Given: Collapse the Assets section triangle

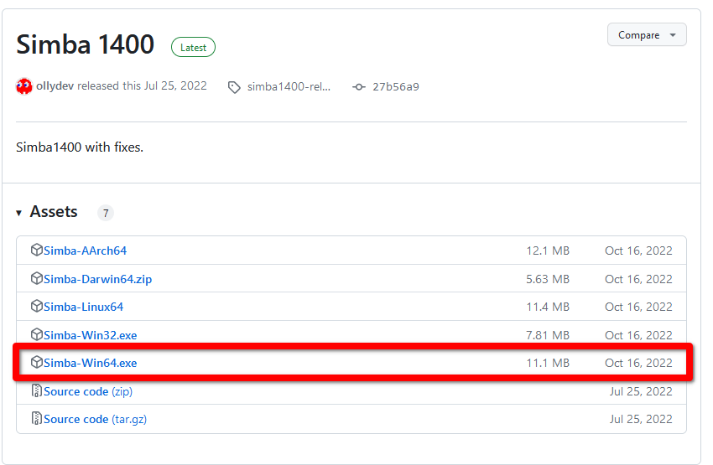Looking at the screenshot, I should point(18,213).
